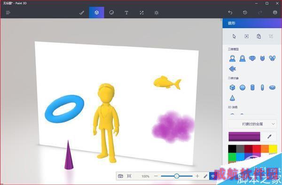The height and width of the screenshot is (185, 282).
Task: Open the Canvas resize tab
Action: pos(141,13)
